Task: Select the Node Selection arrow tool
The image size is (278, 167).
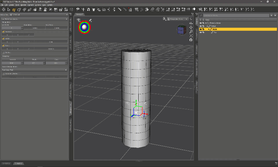Action: [x=9, y=10]
